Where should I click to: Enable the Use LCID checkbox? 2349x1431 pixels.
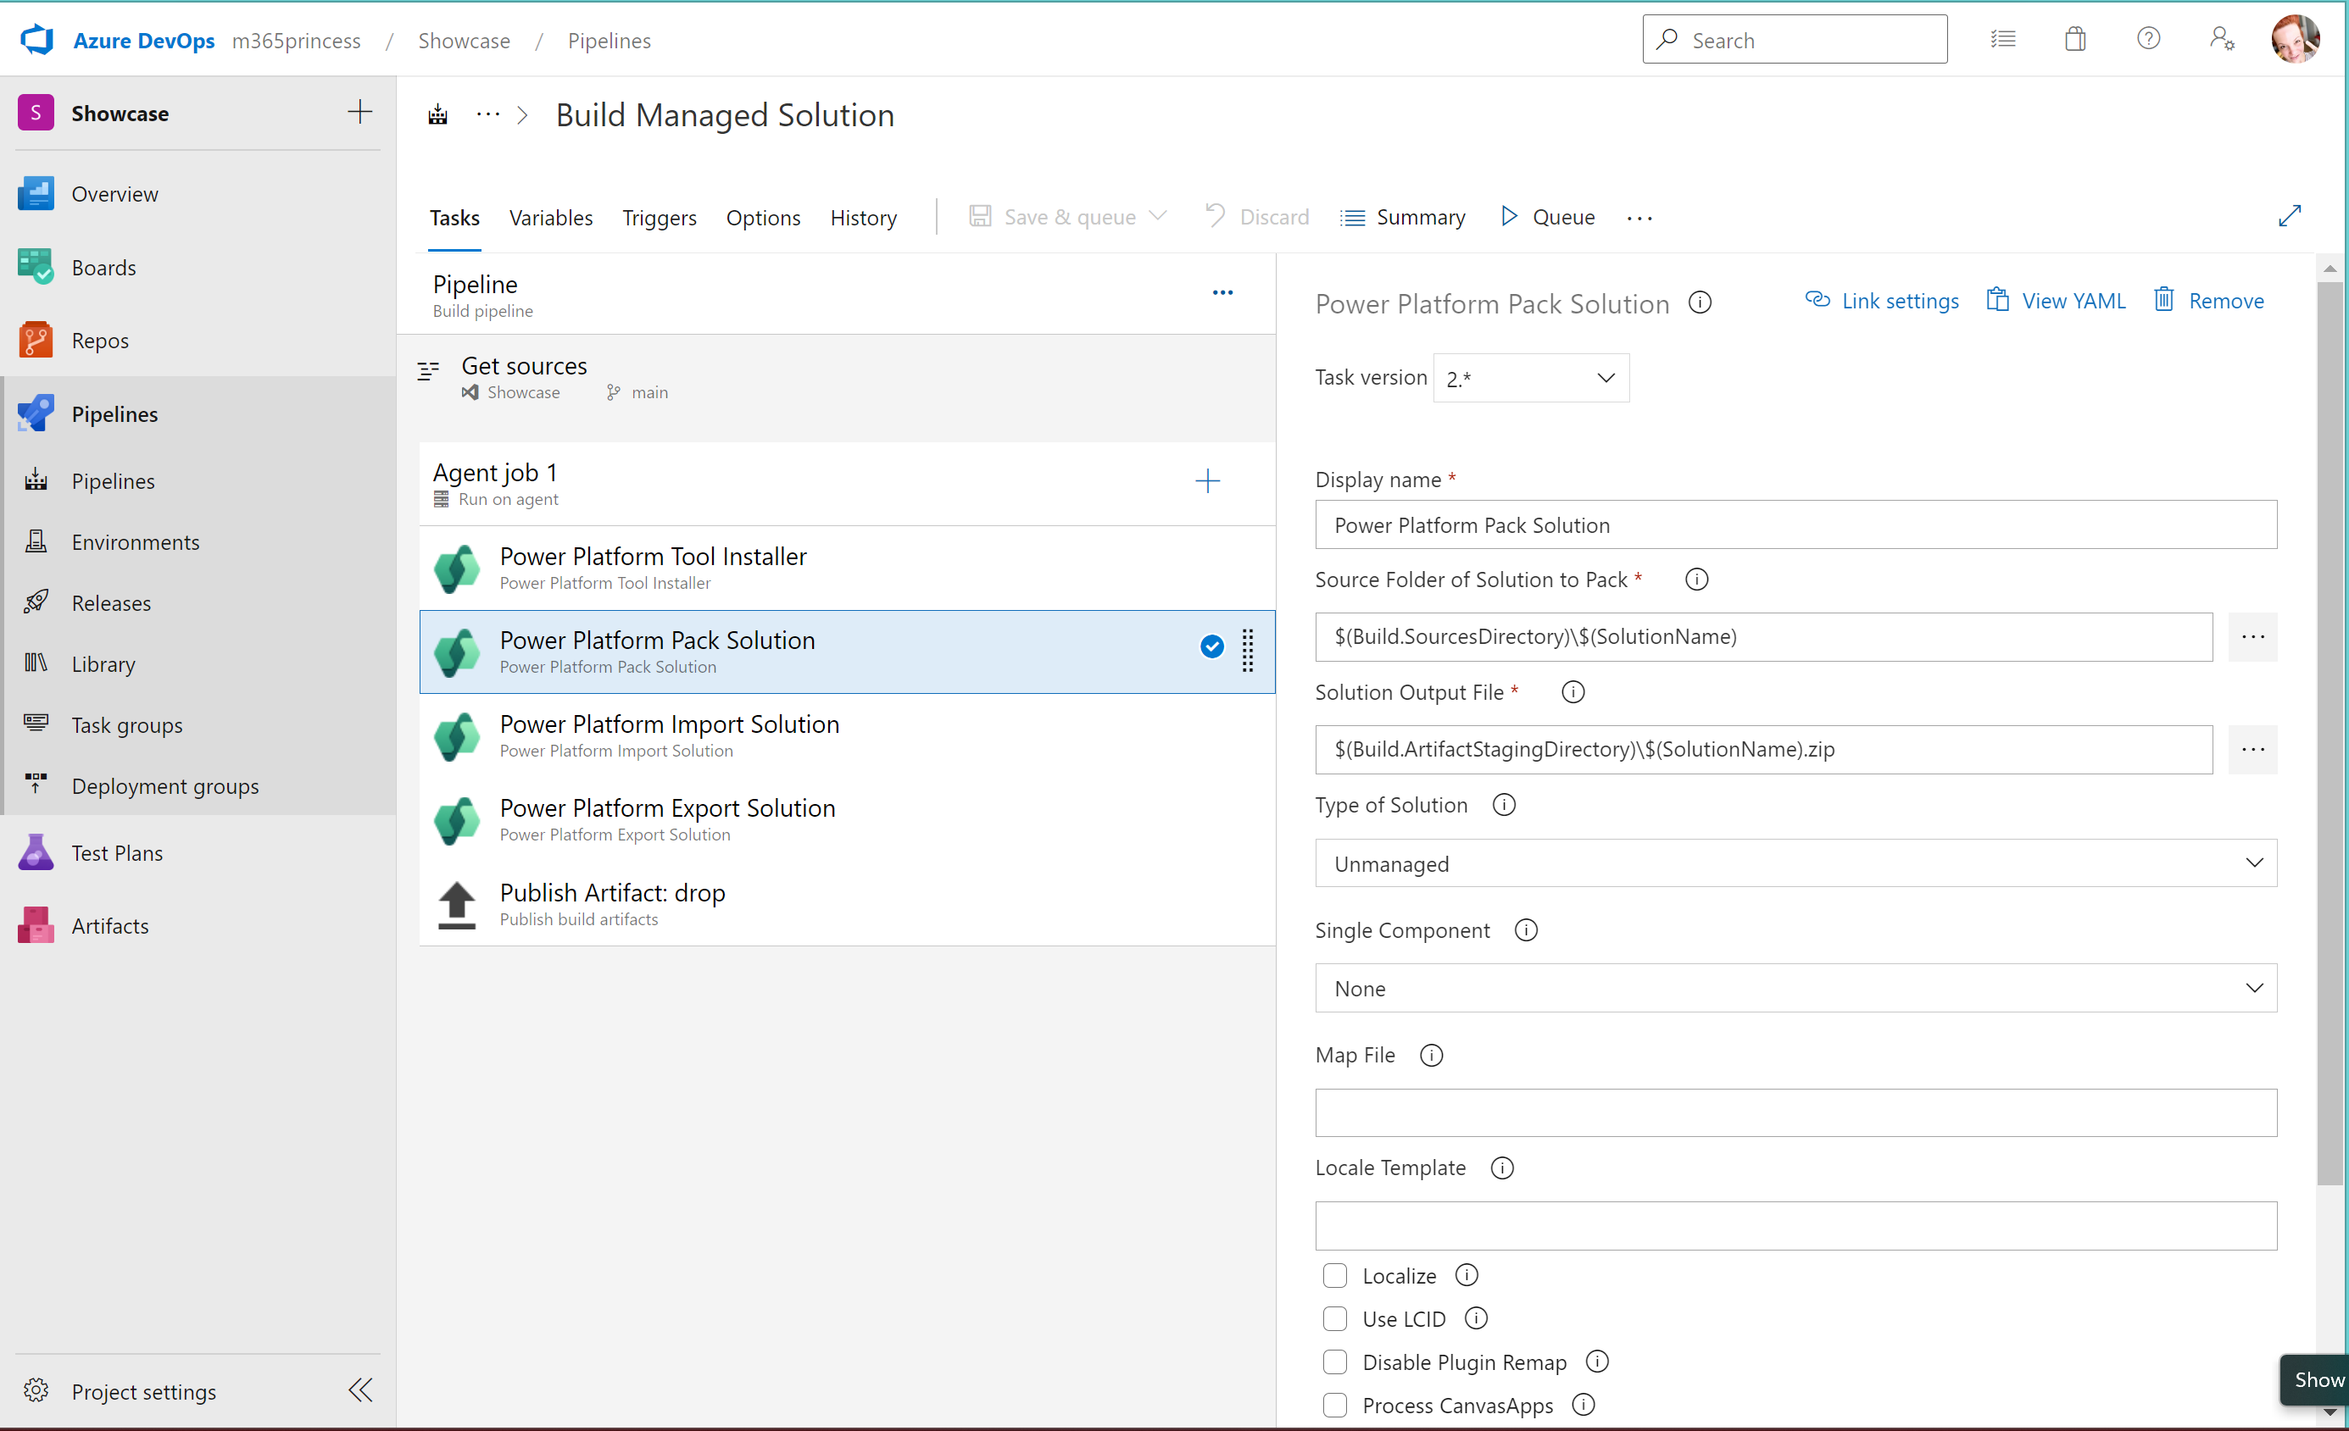(x=1334, y=1318)
